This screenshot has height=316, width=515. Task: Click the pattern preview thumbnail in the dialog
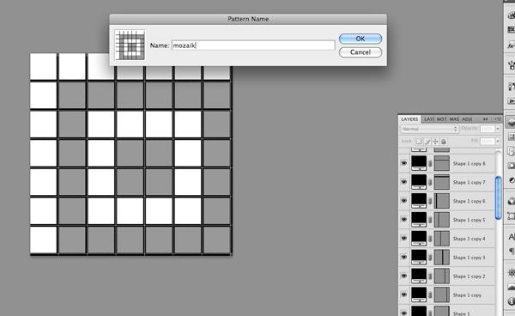click(x=130, y=45)
